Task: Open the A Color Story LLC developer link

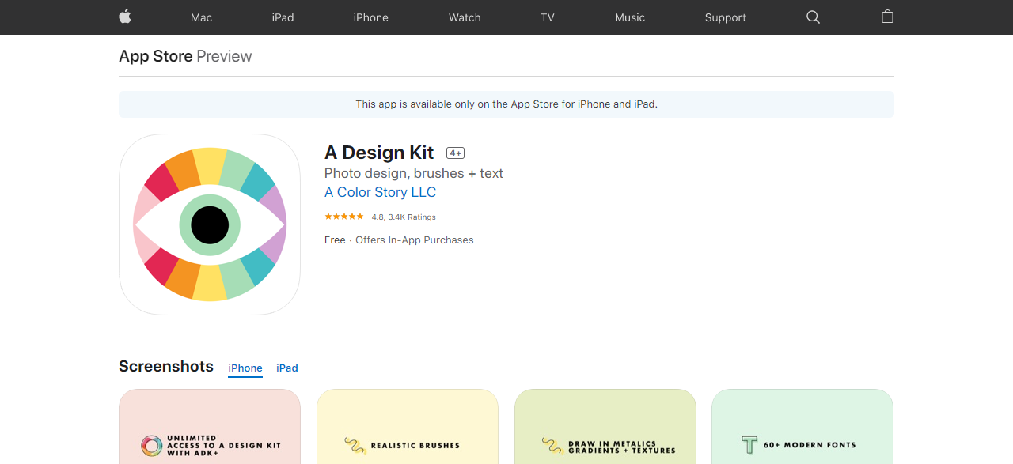Action: click(x=380, y=192)
